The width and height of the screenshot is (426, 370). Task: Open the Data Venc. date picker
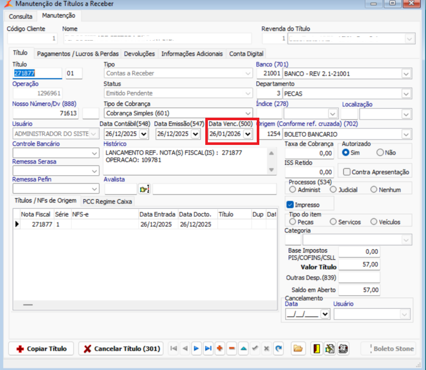(x=248, y=134)
